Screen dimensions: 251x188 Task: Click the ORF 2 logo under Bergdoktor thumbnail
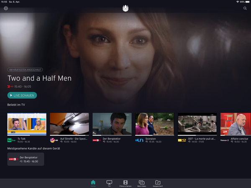tap(97, 140)
